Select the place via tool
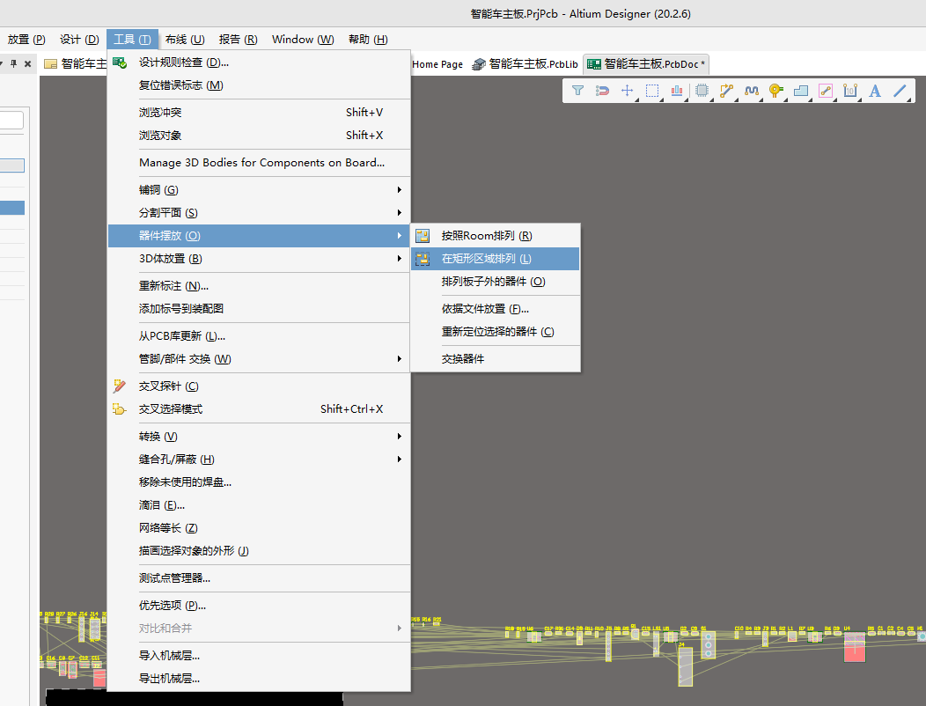This screenshot has height=706, width=926. pos(776,91)
